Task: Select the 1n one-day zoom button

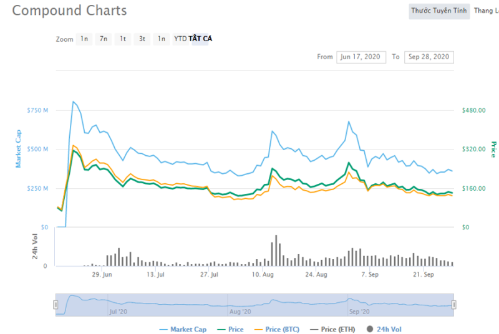Action: [84, 39]
